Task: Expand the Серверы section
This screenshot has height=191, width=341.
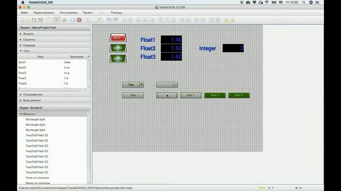Action: pos(21,45)
